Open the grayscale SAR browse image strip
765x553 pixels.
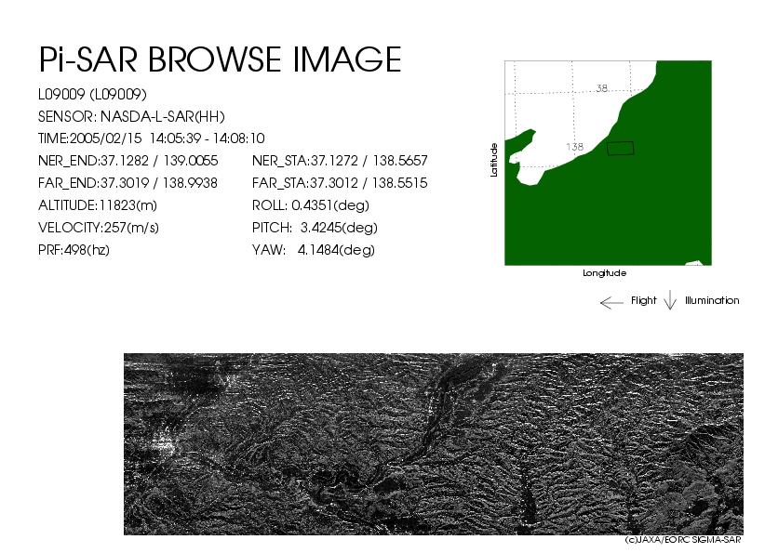[434, 444]
